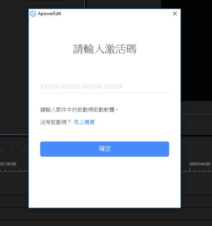Click the empty track area under the left ruler
Viewport: 212px width, 226px height.
coord(14,183)
